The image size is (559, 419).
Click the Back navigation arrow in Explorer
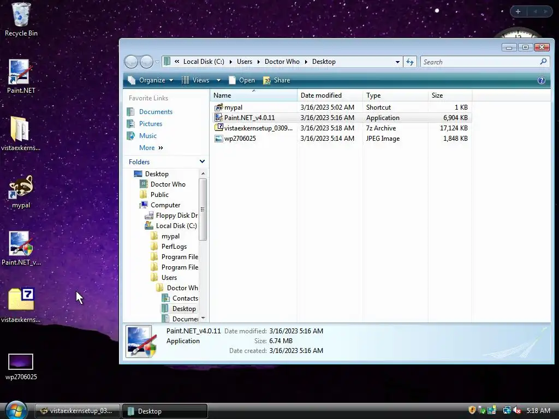(131, 62)
